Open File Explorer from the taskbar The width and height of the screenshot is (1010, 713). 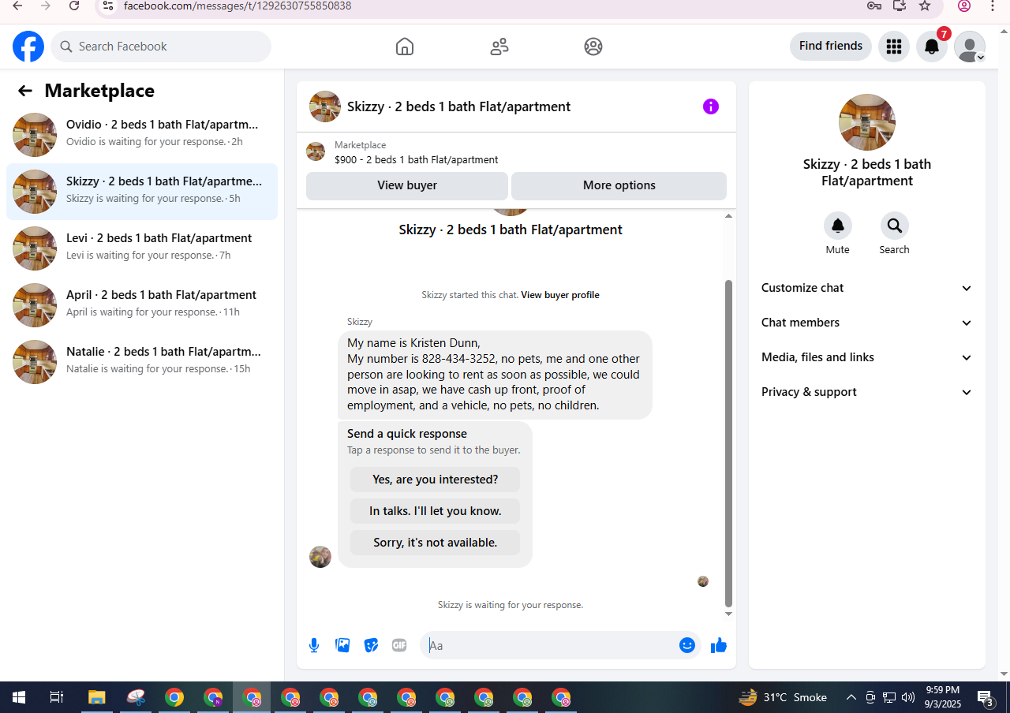(x=96, y=697)
